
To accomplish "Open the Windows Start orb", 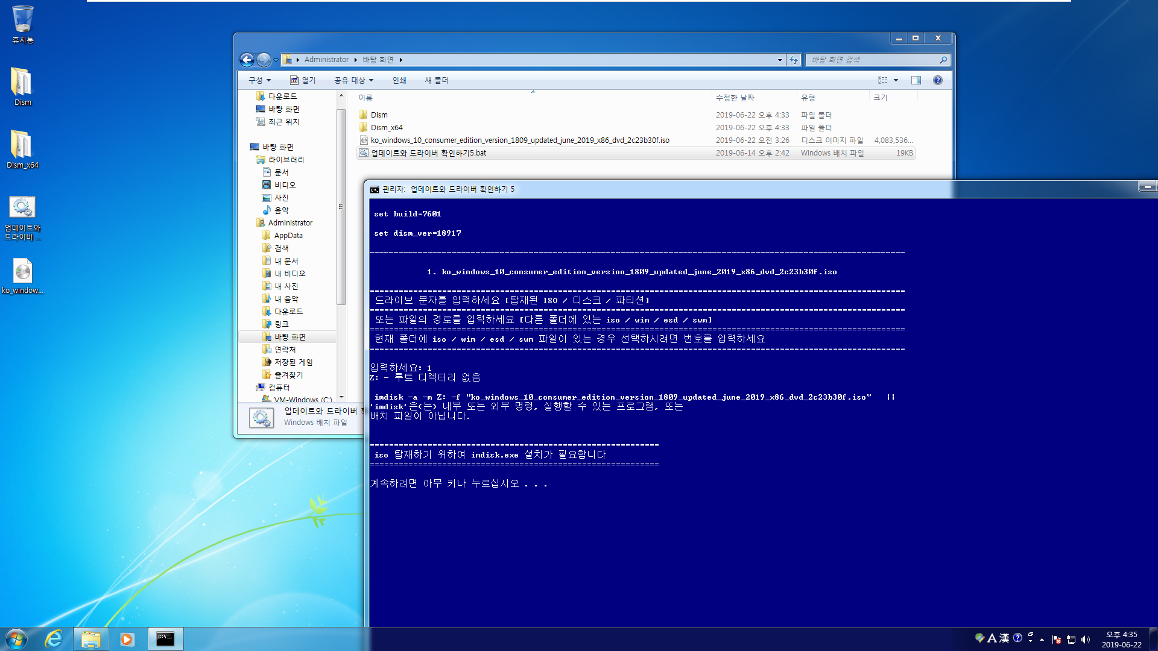I will 16,639.
